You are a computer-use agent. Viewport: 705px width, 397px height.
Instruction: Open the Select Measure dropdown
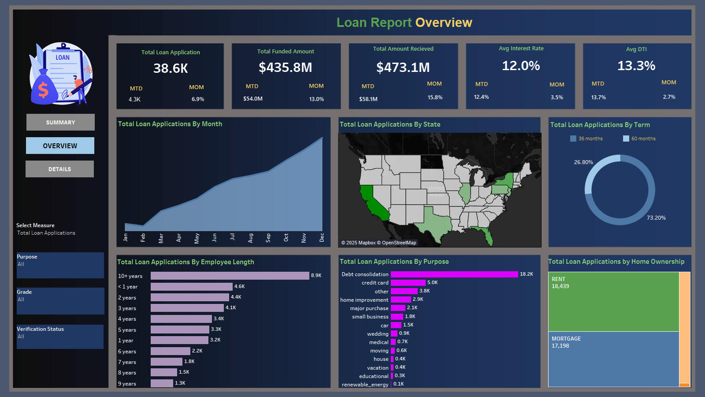pyautogui.click(x=46, y=233)
